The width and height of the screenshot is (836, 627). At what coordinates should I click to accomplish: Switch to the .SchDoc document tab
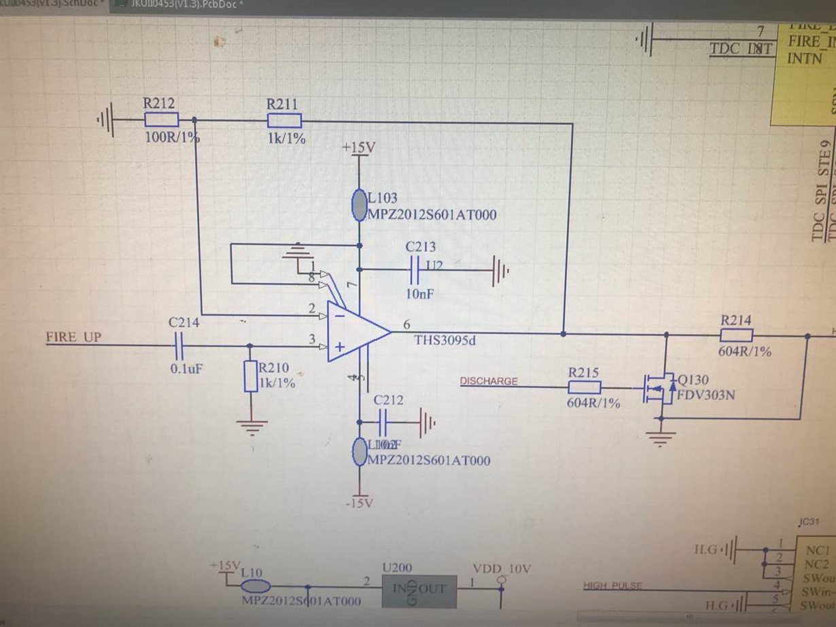(52, 5)
